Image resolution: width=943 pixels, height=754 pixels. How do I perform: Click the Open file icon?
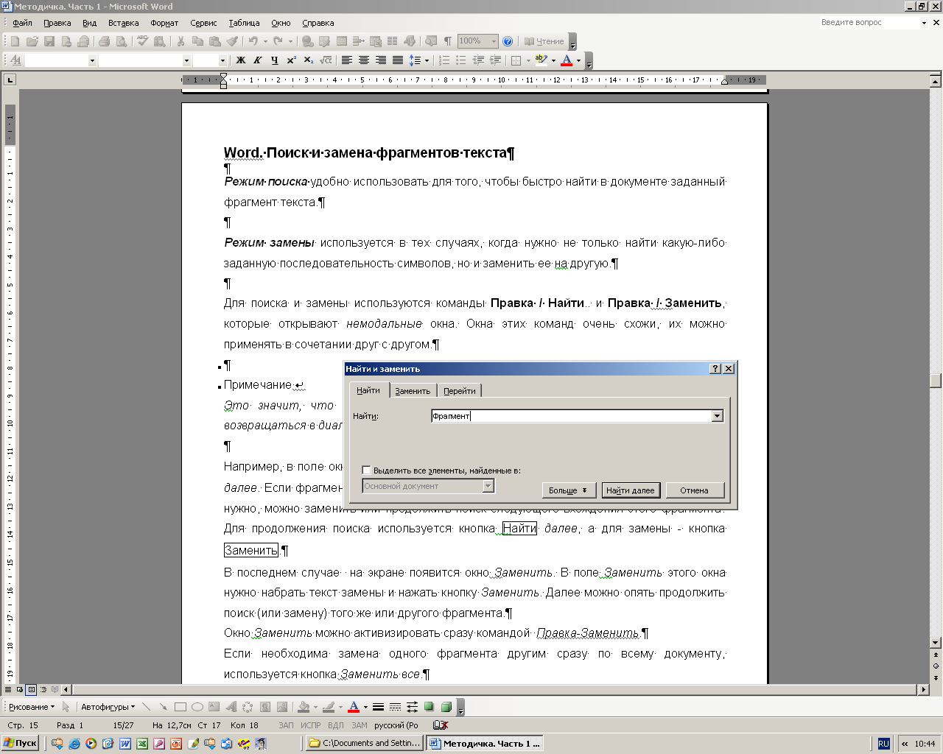point(31,41)
